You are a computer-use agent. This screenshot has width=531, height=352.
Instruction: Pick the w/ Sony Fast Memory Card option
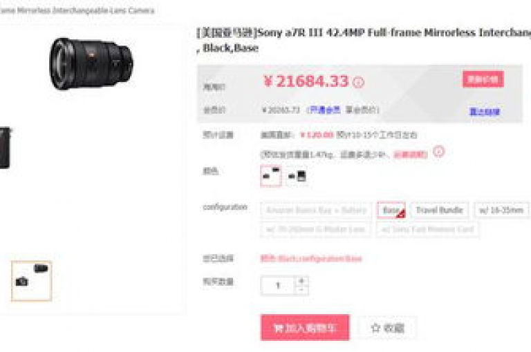point(427,229)
